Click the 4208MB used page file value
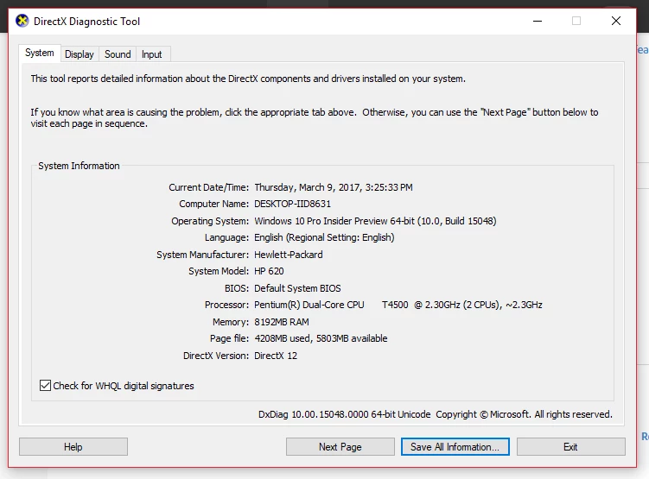 click(x=321, y=338)
